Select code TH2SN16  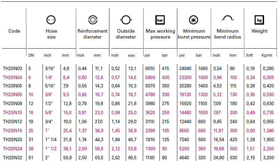click(x=13, y=131)
